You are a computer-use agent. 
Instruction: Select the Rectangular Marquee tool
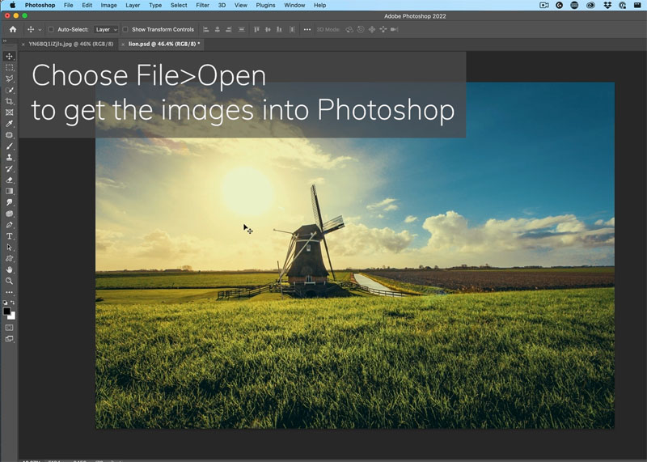click(x=9, y=67)
